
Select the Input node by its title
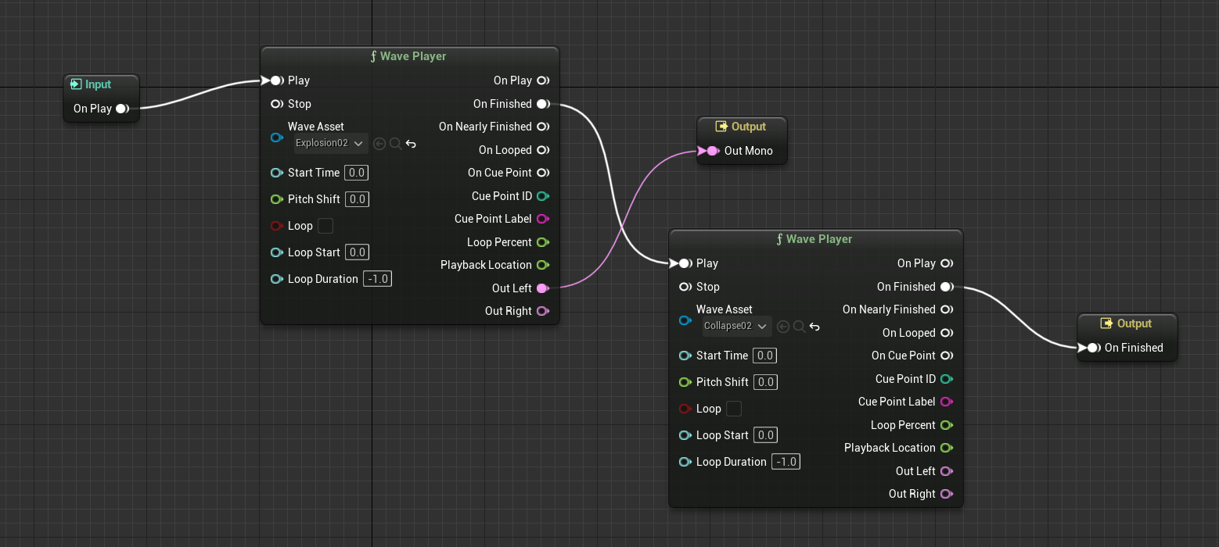[x=98, y=84]
